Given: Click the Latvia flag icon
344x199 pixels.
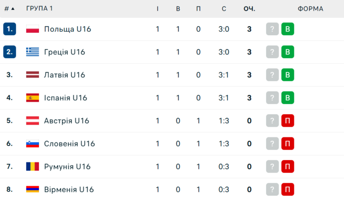Looking at the screenshot, I should [32, 75].
